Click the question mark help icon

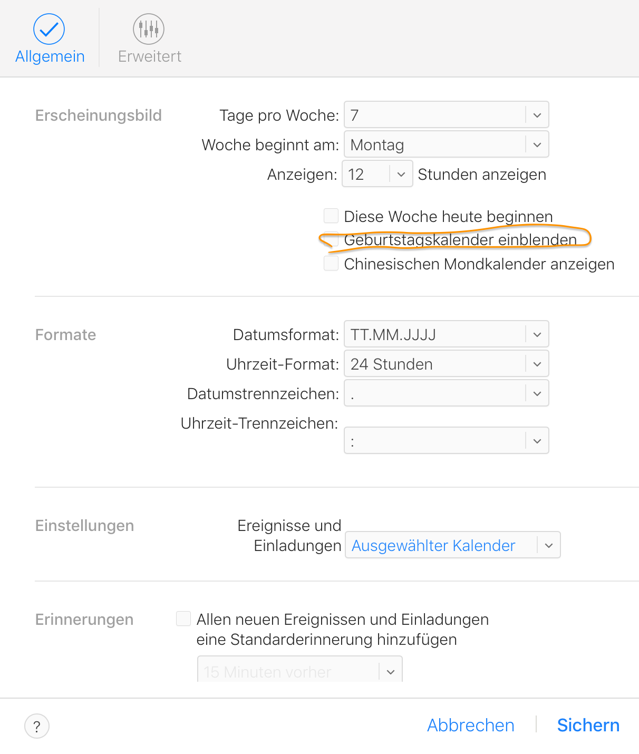pos(37,727)
